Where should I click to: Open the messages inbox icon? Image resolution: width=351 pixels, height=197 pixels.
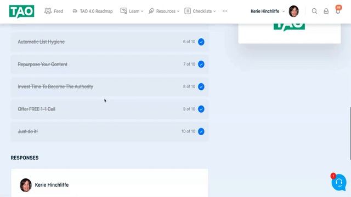click(x=326, y=11)
